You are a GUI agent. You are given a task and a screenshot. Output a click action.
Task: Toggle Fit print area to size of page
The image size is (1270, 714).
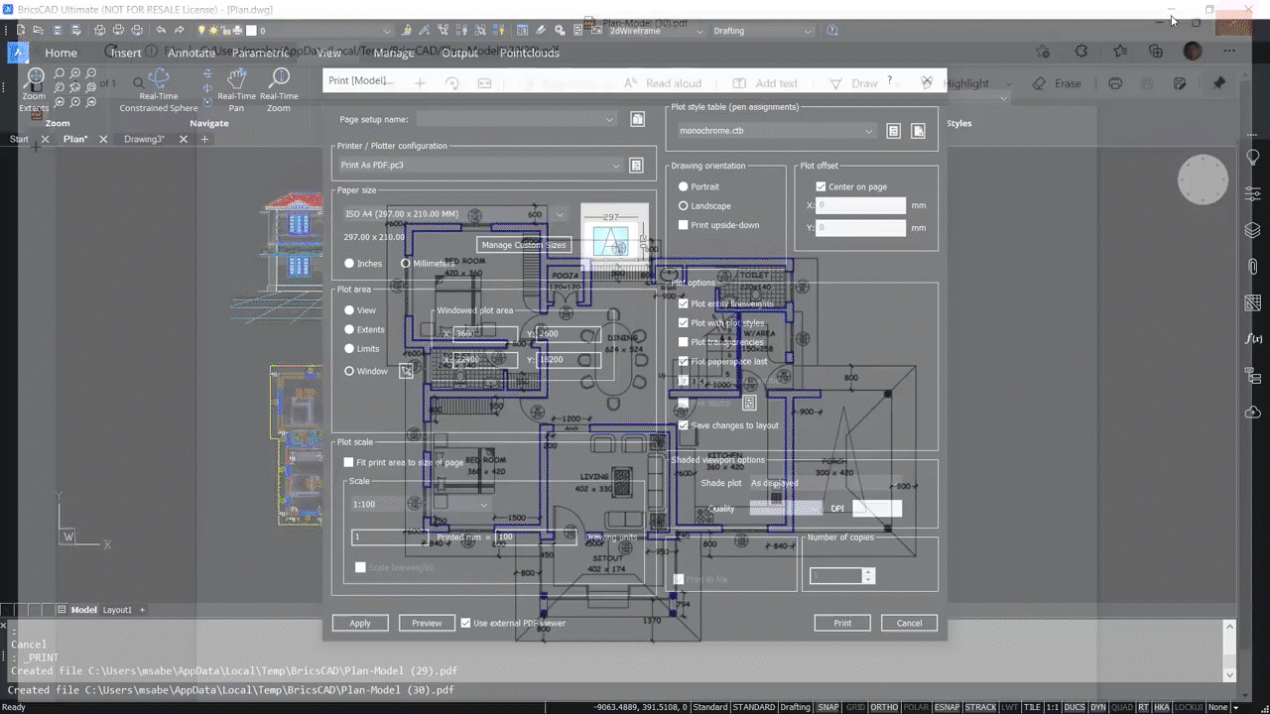coord(348,462)
